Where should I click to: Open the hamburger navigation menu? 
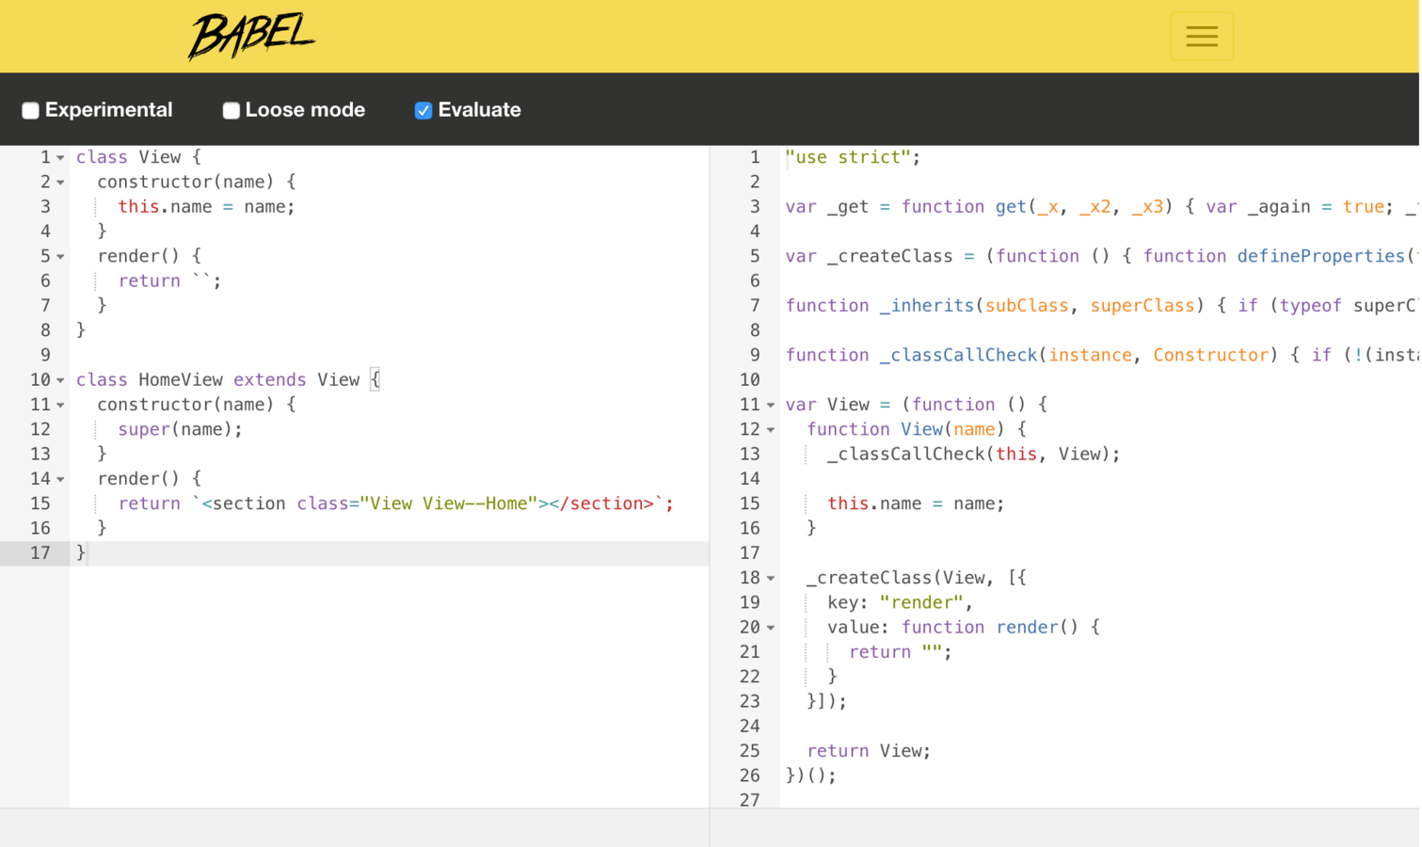click(1201, 37)
